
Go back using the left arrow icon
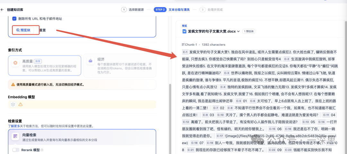click(2, 10)
